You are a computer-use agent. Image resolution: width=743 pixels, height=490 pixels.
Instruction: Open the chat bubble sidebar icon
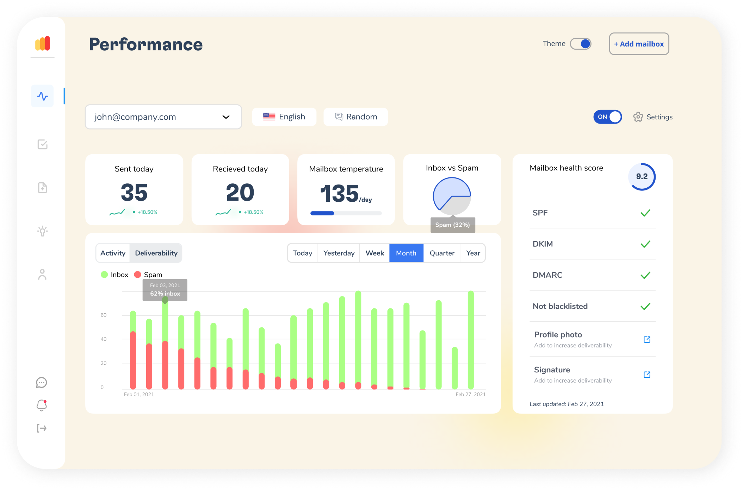tap(42, 382)
